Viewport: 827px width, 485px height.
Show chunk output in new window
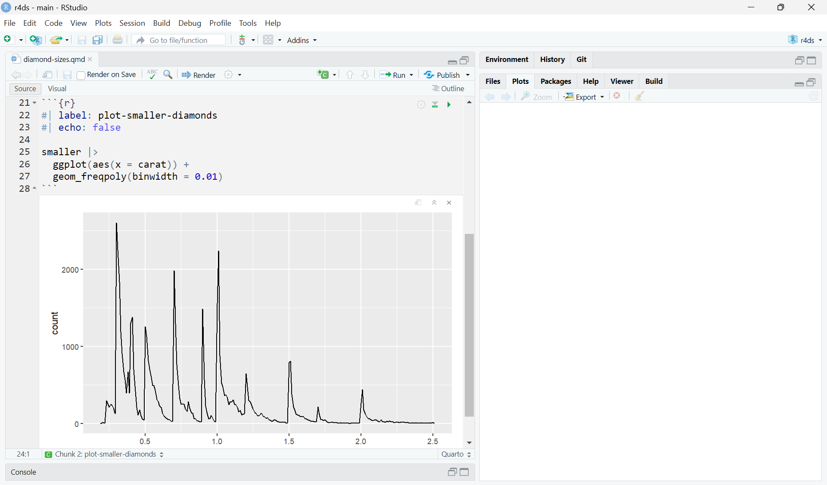pos(418,203)
